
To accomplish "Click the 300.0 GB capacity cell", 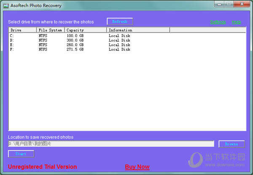I will point(75,40).
